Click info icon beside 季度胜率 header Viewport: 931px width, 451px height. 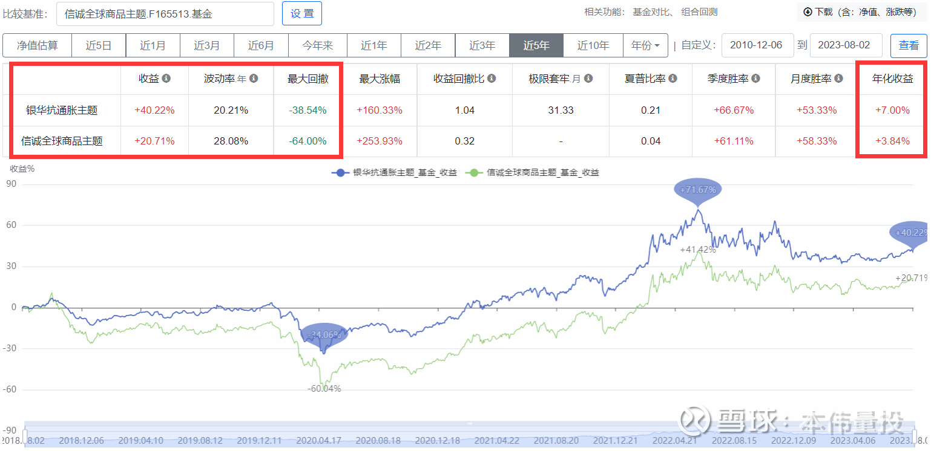pos(755,79)
